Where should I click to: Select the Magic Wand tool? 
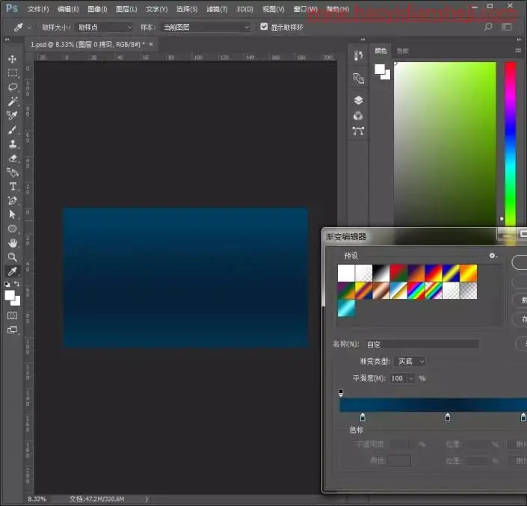pos(13,101)
